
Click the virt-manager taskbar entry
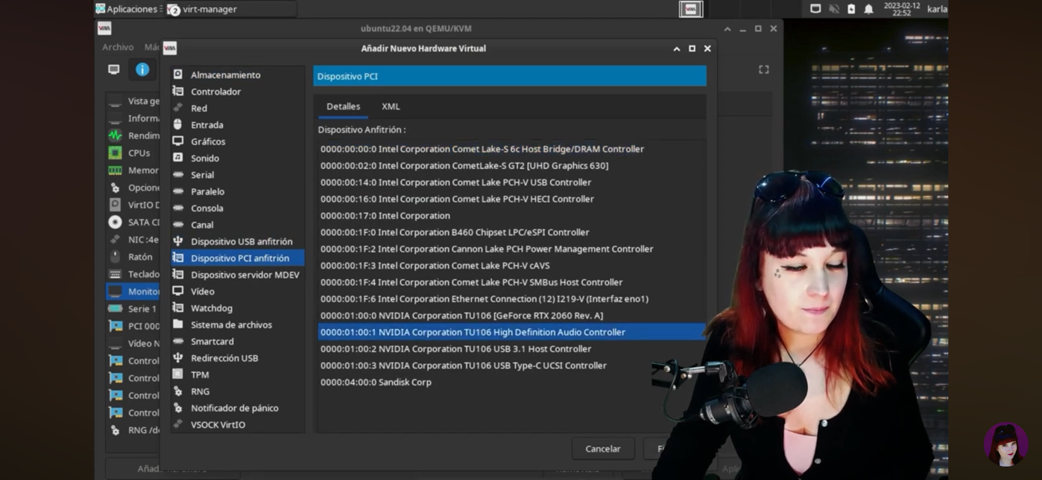pyautogui.click(x=231, y=9)
